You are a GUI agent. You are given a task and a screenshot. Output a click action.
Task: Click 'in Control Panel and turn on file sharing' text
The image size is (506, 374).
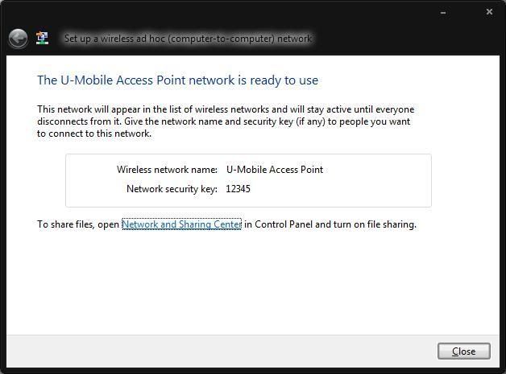pos(330,224)
